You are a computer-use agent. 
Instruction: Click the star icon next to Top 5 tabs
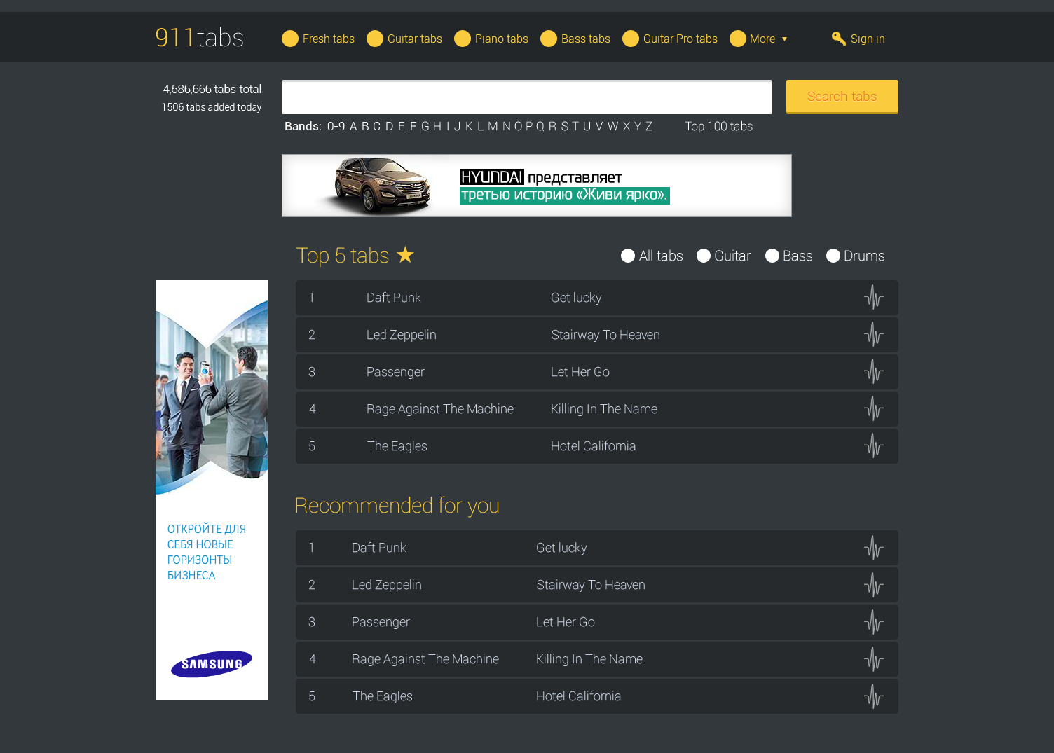click(x=406, y=255)
